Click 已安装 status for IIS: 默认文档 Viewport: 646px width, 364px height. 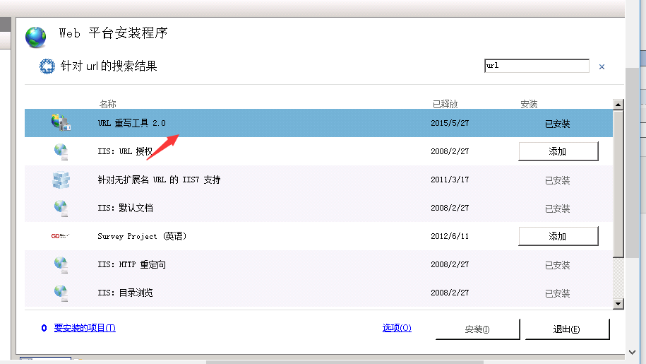click(x=558, y=209)
